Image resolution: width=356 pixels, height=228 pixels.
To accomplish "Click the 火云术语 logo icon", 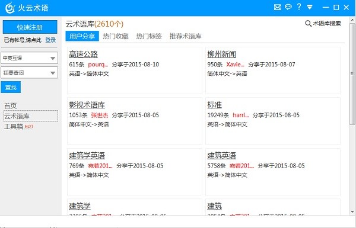I will click(9, 8).
